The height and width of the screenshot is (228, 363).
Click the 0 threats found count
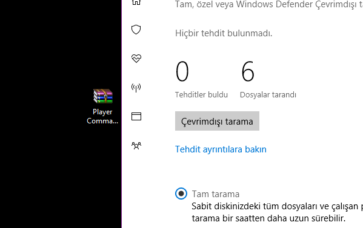coord(182,71)
